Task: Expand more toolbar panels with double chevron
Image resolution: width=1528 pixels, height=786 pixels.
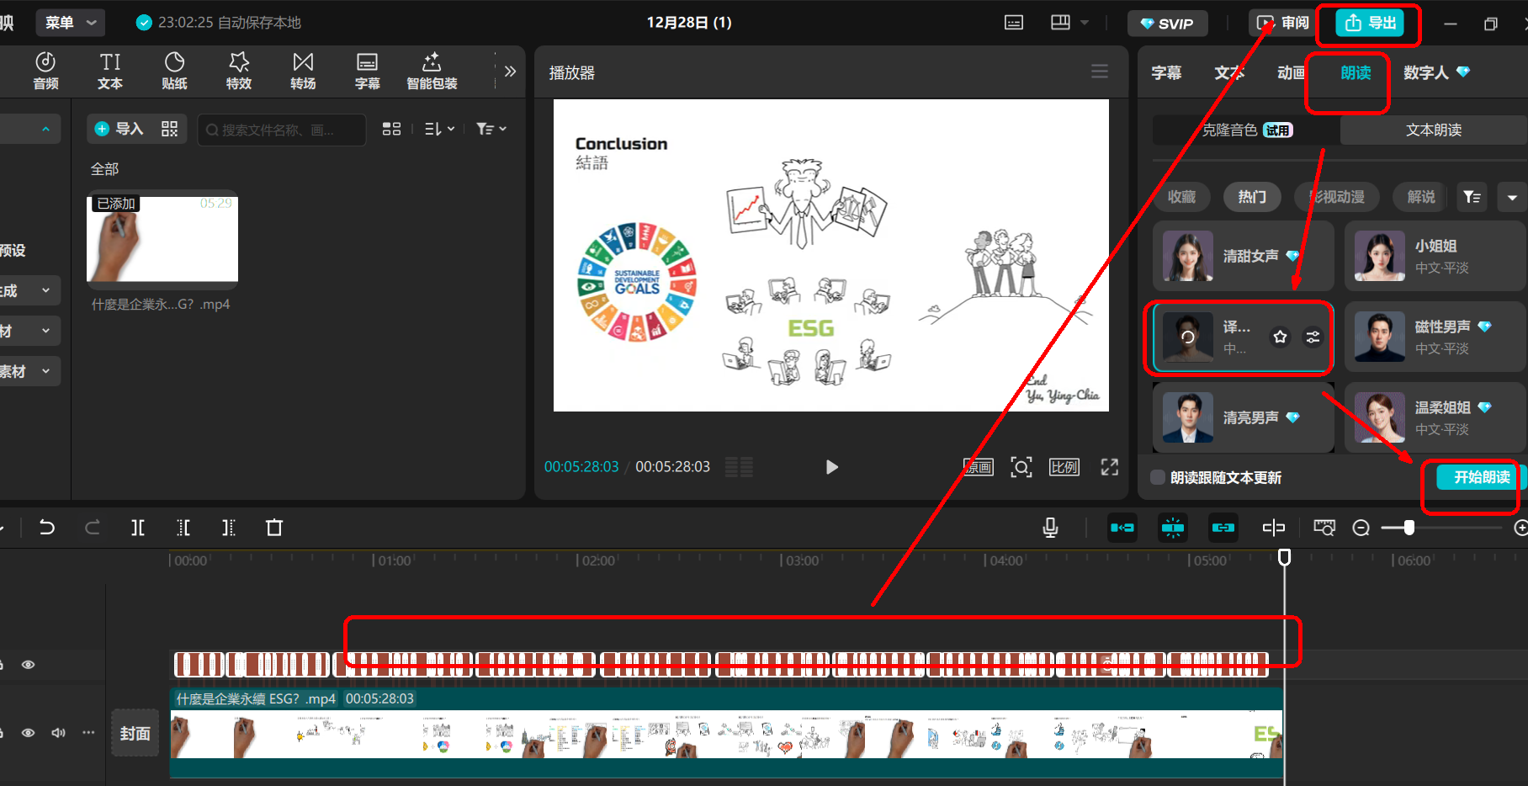Action: [x=510, y=72]
